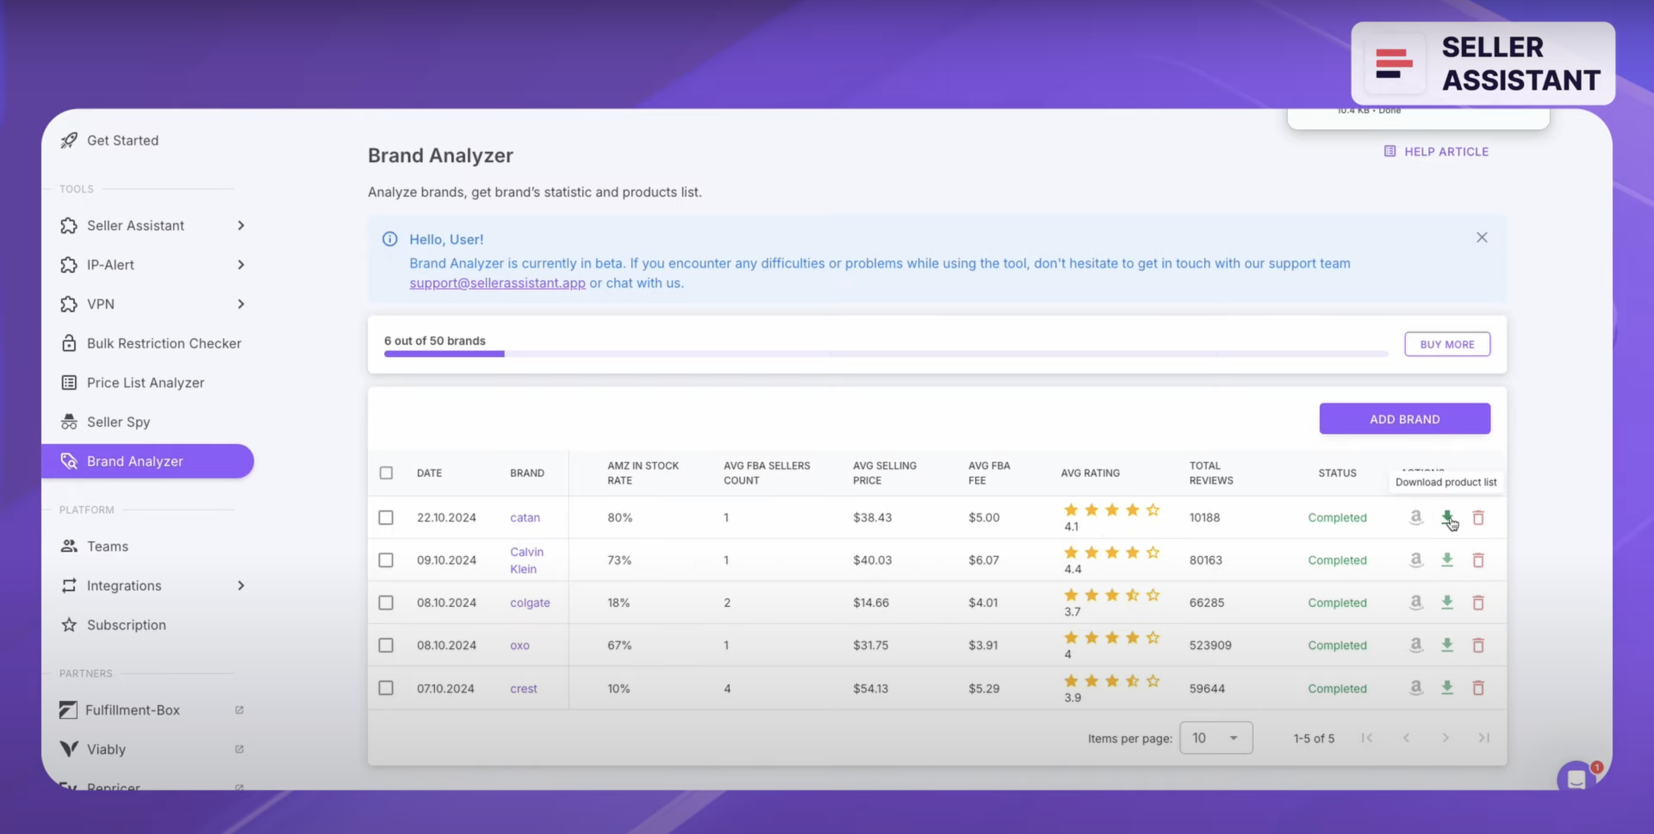Open the Items per page dropdown
1654x834 pixels.
point(1215,738)
